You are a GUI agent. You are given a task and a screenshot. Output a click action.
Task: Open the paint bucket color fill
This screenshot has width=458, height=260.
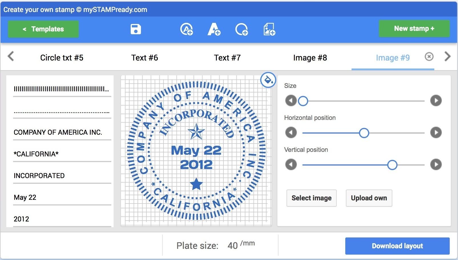coord(268,80)
